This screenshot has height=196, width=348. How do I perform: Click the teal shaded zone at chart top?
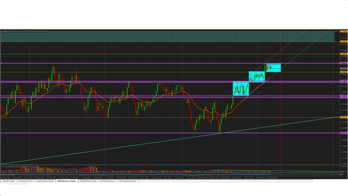point(168,36)
